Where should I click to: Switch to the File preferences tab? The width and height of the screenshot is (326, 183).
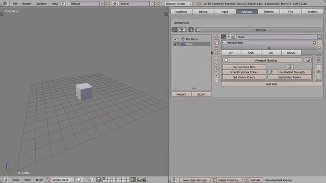(x=291, y=12)
